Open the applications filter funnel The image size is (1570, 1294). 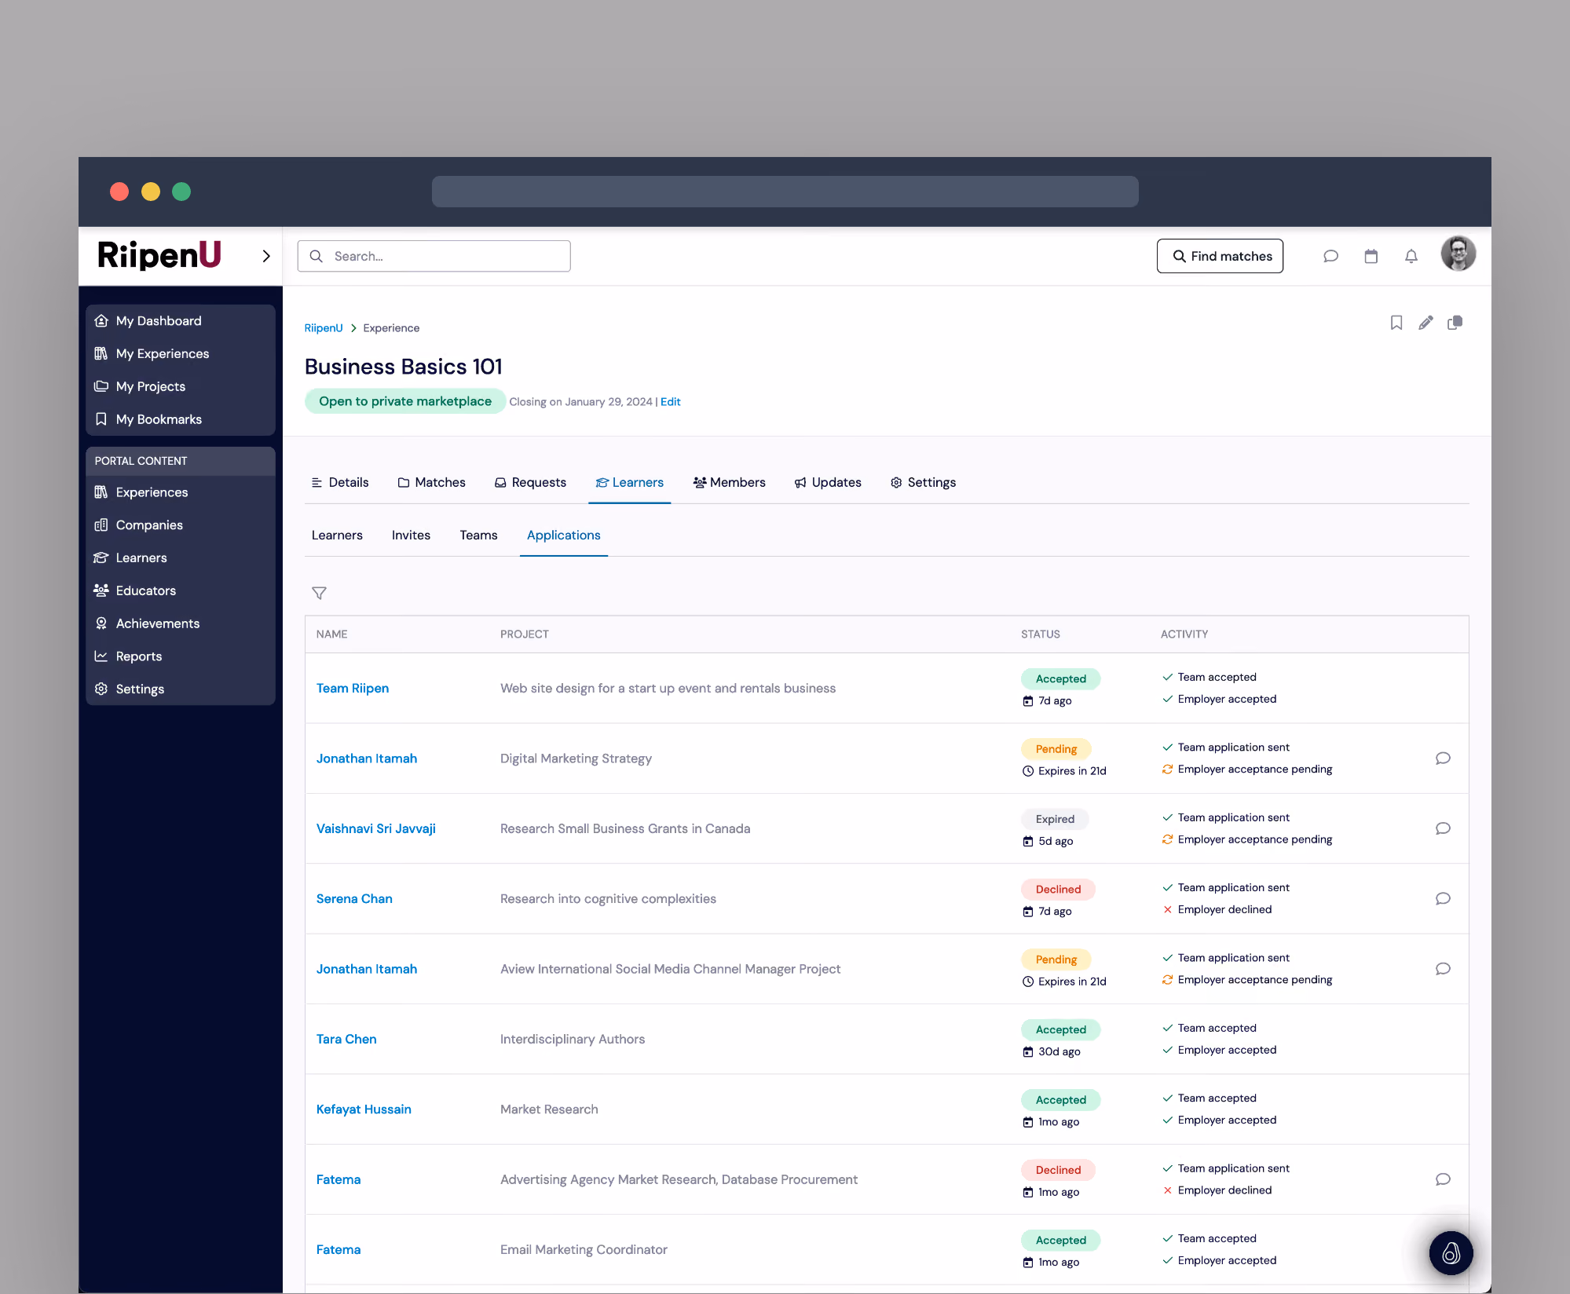pos(319,593)
